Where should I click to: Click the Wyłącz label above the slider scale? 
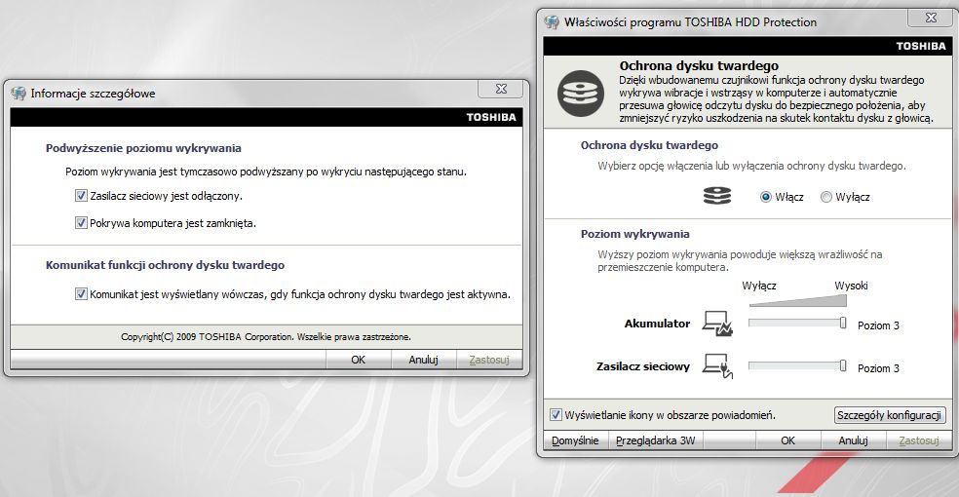[x=759, y=286]
